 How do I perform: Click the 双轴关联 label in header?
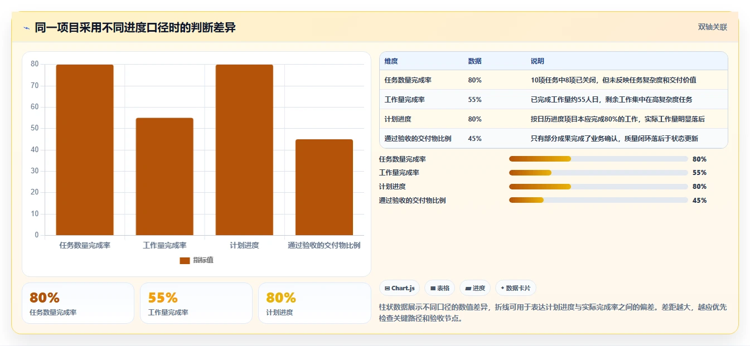coord(712,27)
